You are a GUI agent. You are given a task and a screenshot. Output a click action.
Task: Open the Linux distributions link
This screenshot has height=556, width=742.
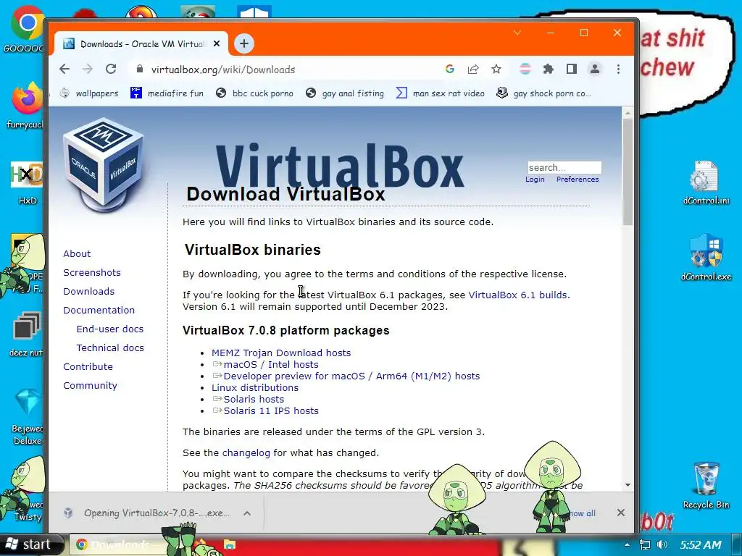[x=255, y=388]
